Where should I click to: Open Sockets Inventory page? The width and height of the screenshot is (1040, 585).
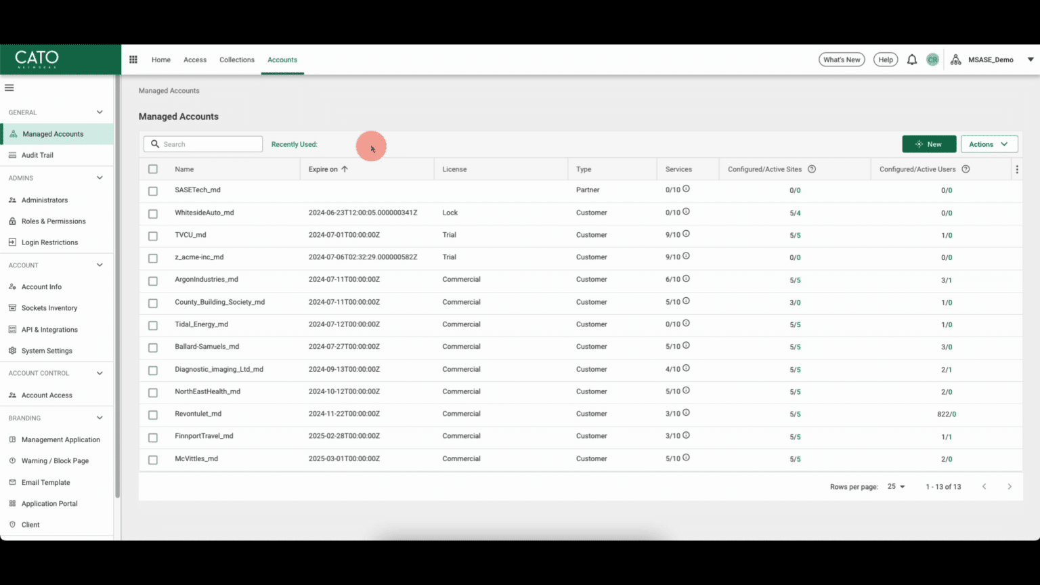pos(49,308)
